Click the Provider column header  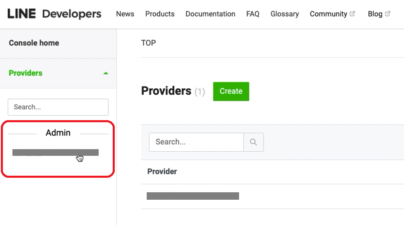[162, 172]
